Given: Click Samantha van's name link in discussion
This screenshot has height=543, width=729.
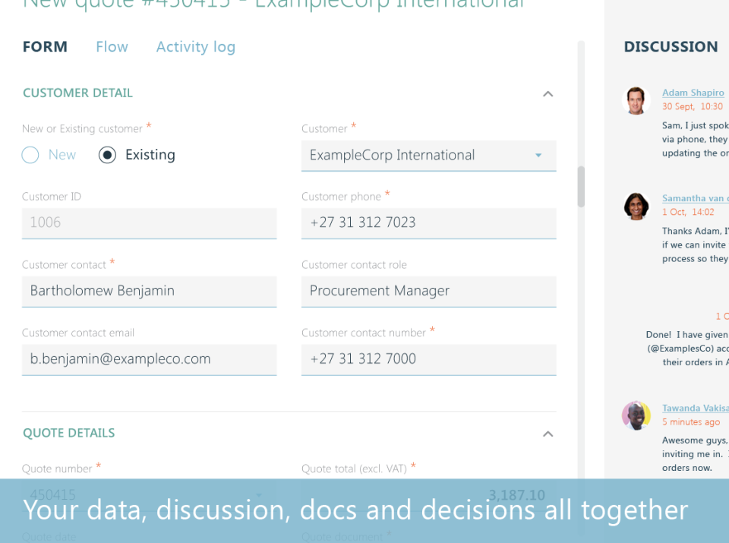Looking at the screenshot, I should [693, 197].
